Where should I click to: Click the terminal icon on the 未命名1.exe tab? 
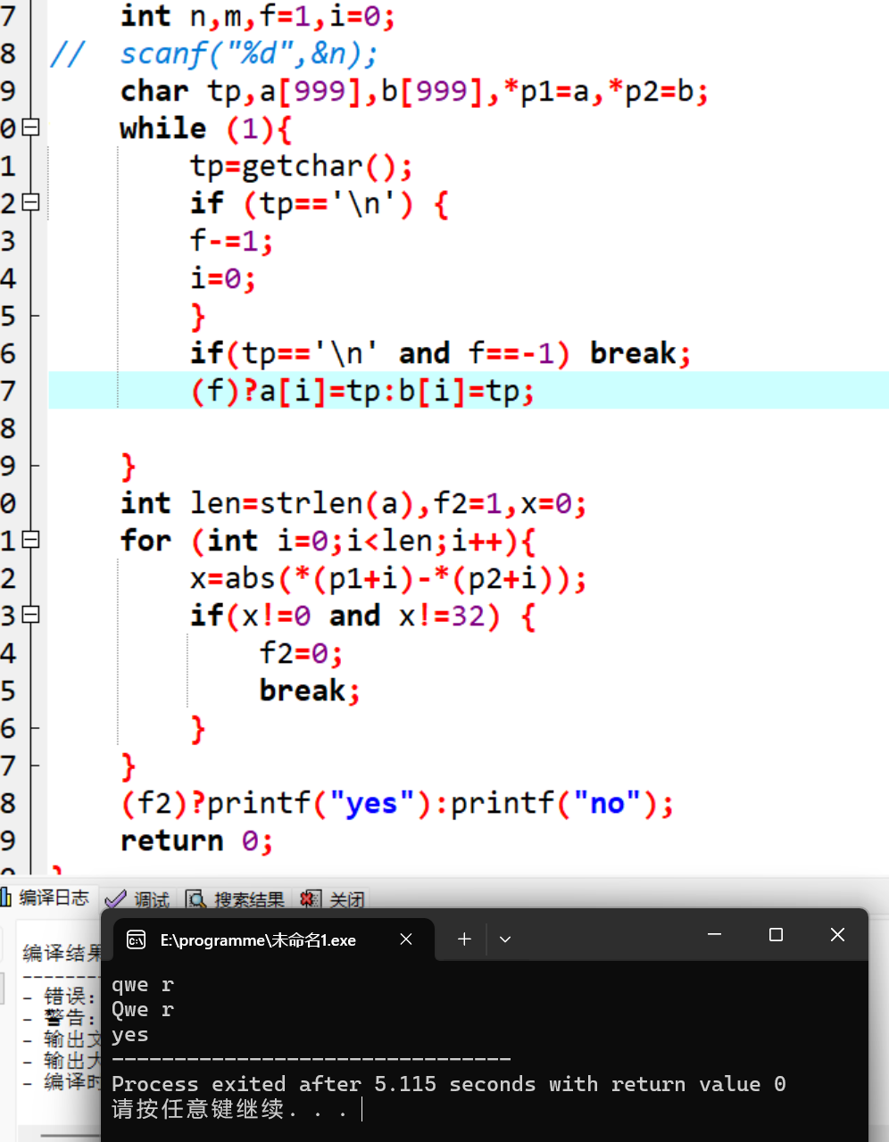[x=136, y=939]
